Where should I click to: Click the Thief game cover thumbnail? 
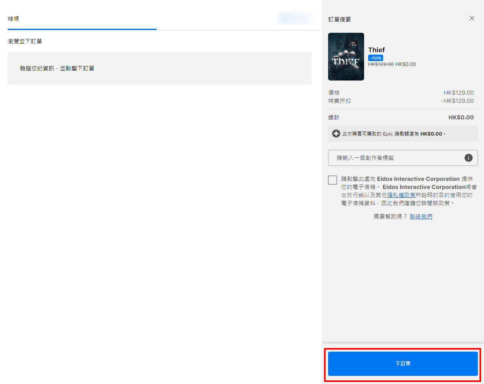(x=346, y=57)
